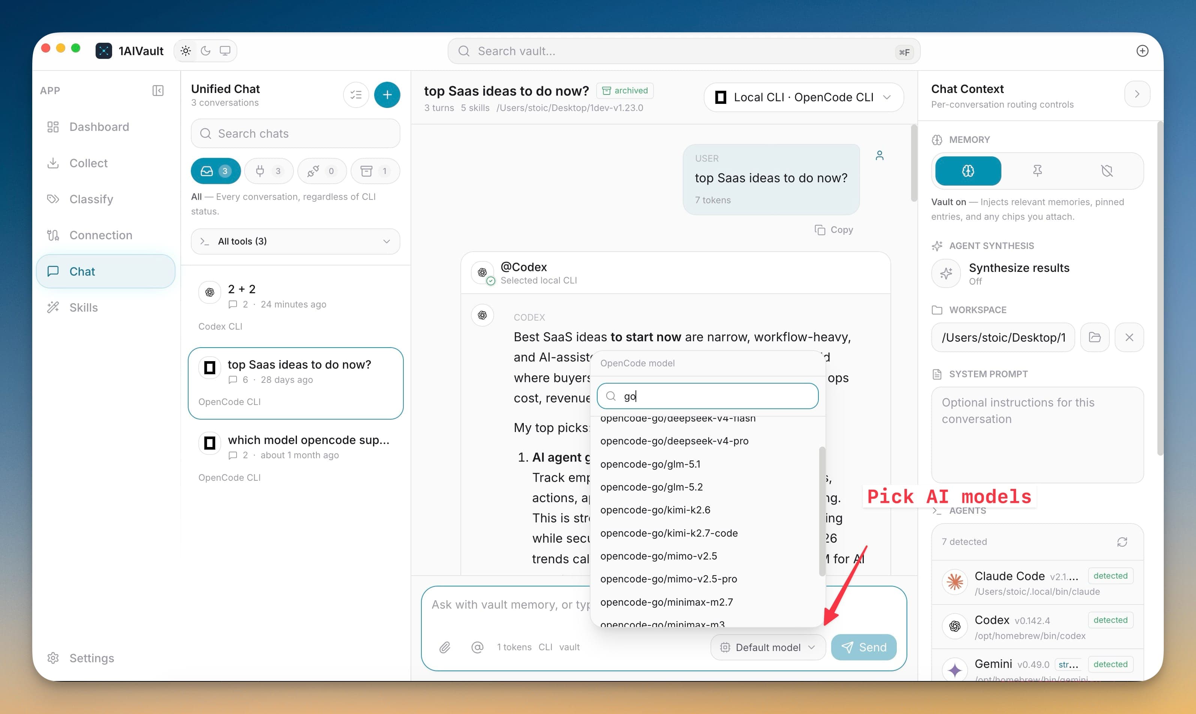The image size is (1196, 714).
Task: Collapse Chat Context panel chevron
Action: (x=1137, y=94)
